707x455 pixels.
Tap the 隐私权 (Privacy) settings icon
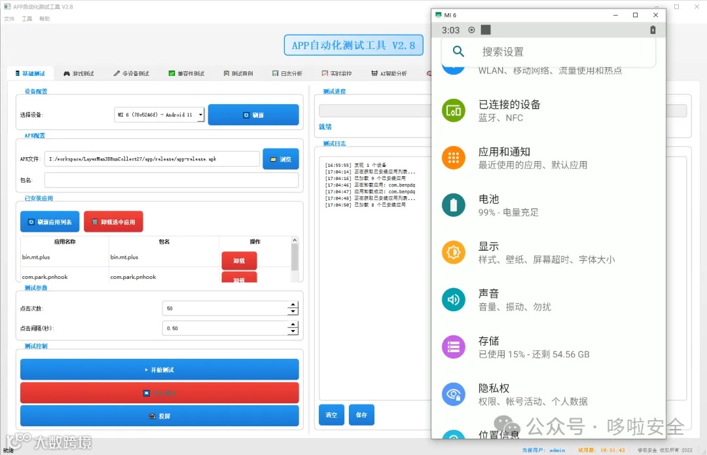pos(454,393)
